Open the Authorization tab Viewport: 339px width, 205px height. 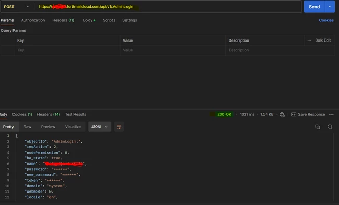33,20
